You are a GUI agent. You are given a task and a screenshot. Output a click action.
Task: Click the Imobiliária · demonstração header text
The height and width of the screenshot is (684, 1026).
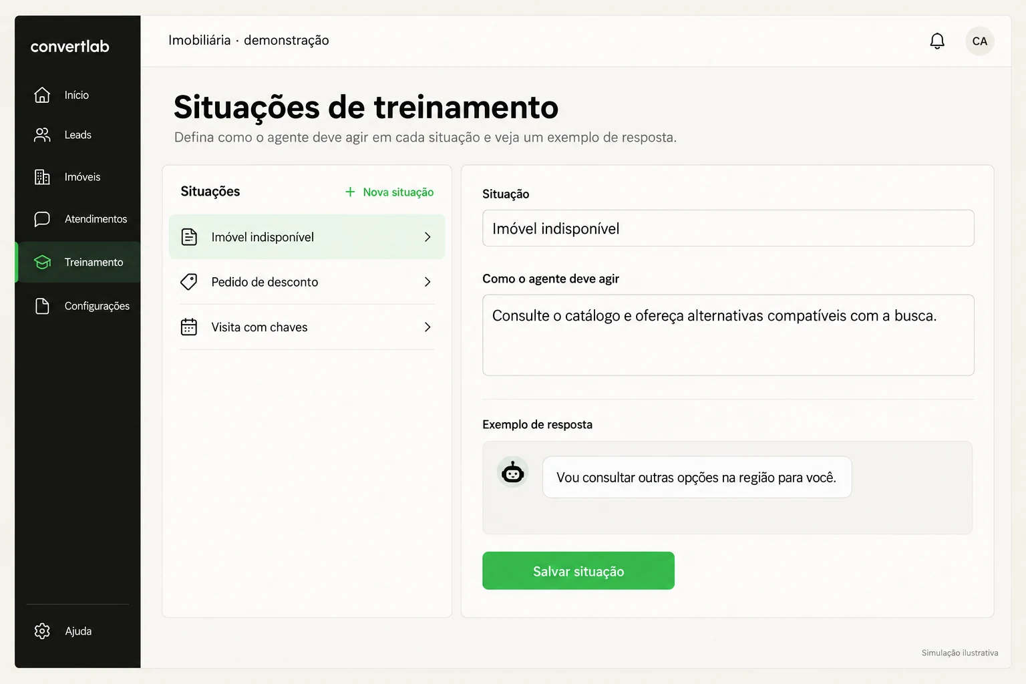click(248, 40)
